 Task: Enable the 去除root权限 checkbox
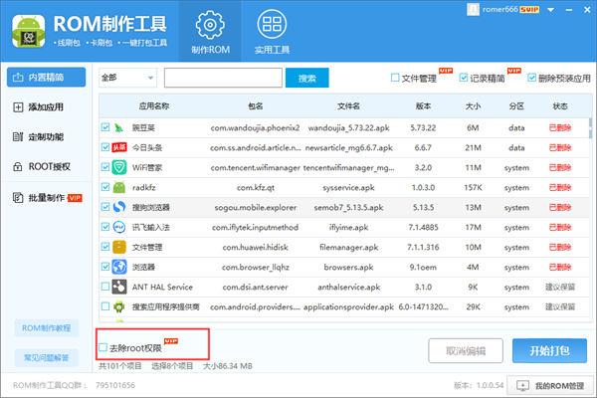tap(103, 347)
